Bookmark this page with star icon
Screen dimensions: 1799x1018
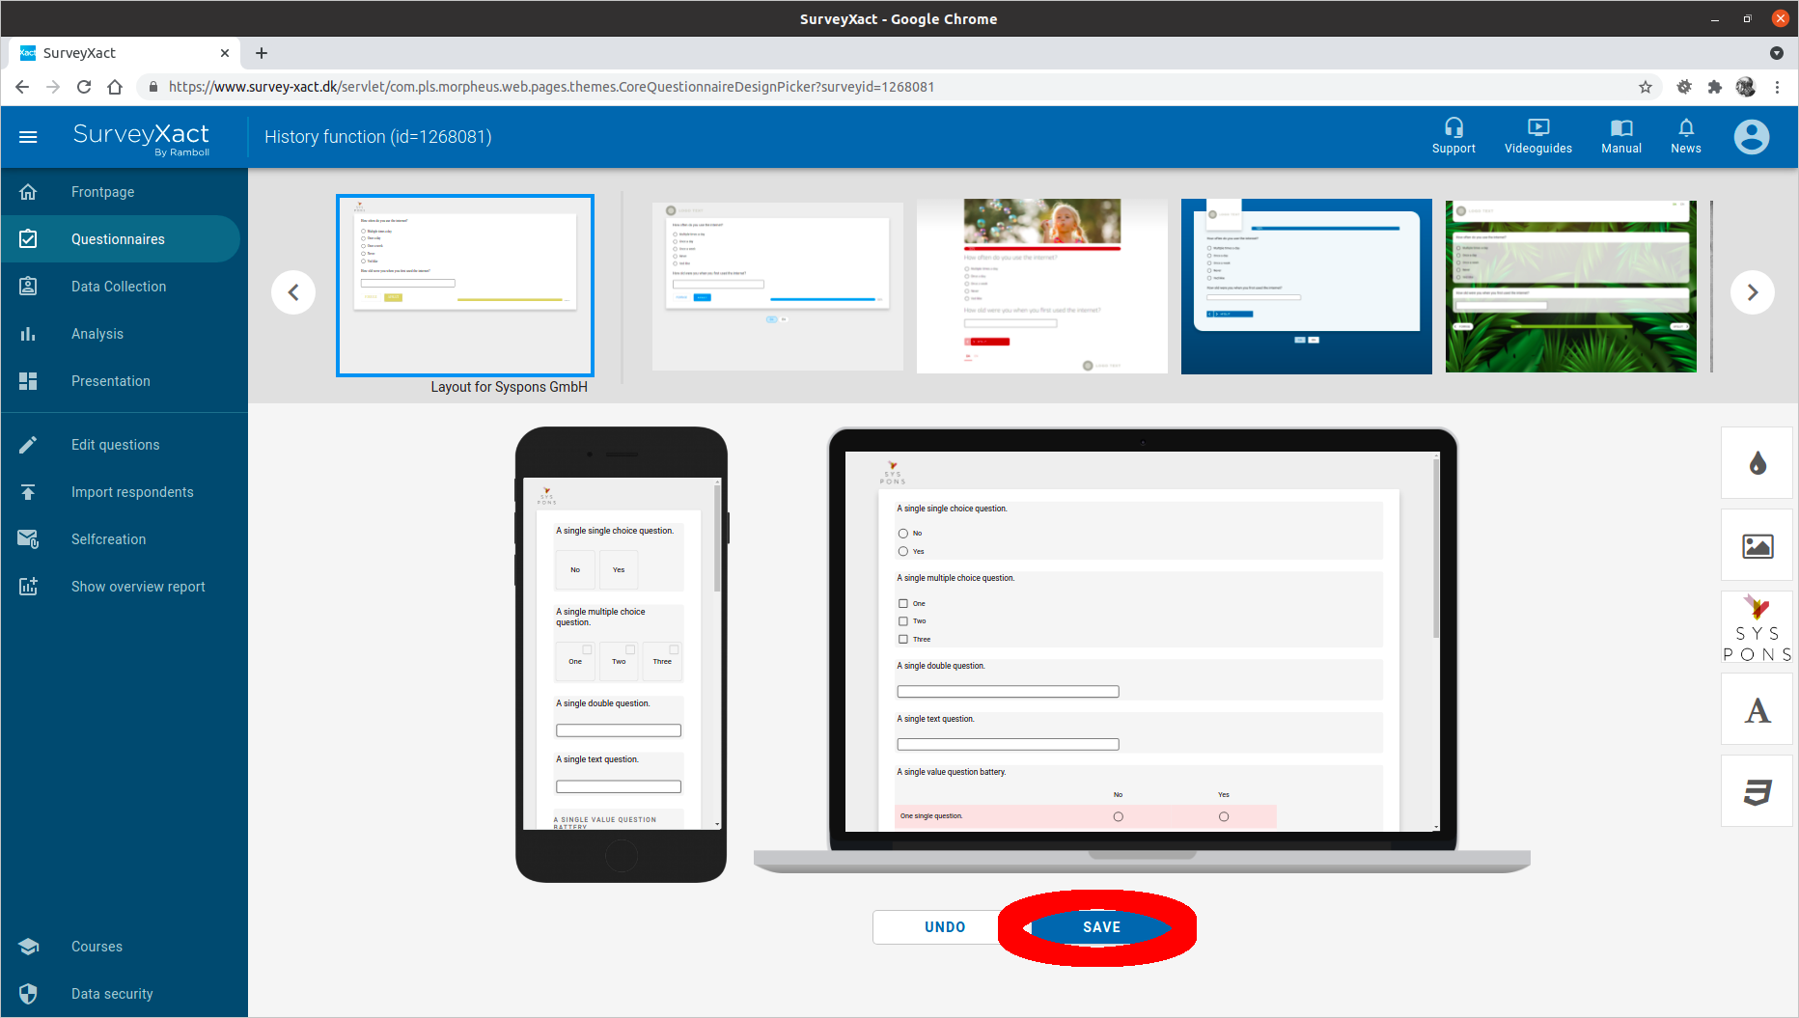click(x=1646, y=87)
